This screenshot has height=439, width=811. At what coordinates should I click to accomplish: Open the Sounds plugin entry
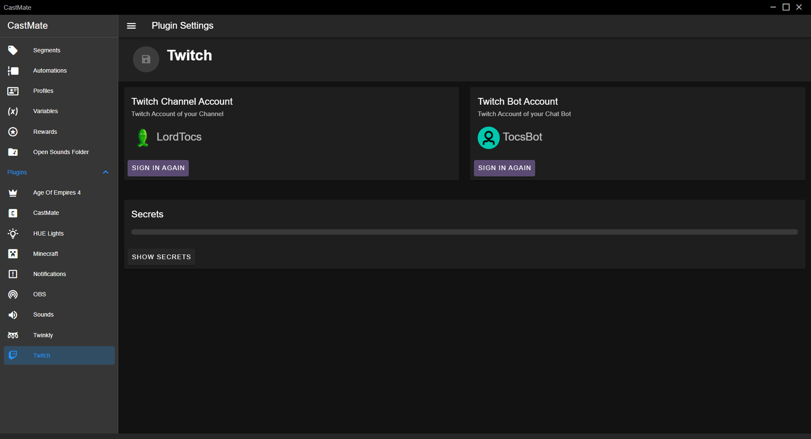click(x=59, y=314)
